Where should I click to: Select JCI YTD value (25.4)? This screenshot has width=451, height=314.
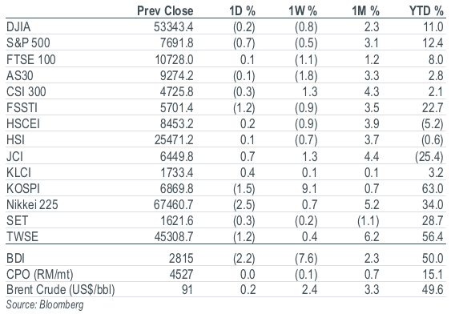click(x=429, y=157)
